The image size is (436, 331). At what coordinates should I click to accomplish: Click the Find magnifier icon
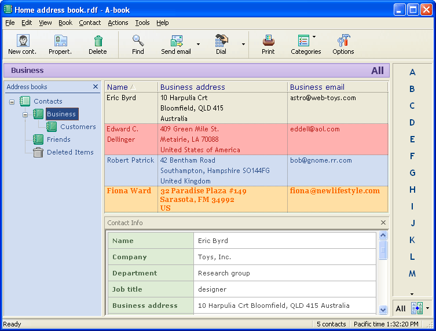(138, 41)
